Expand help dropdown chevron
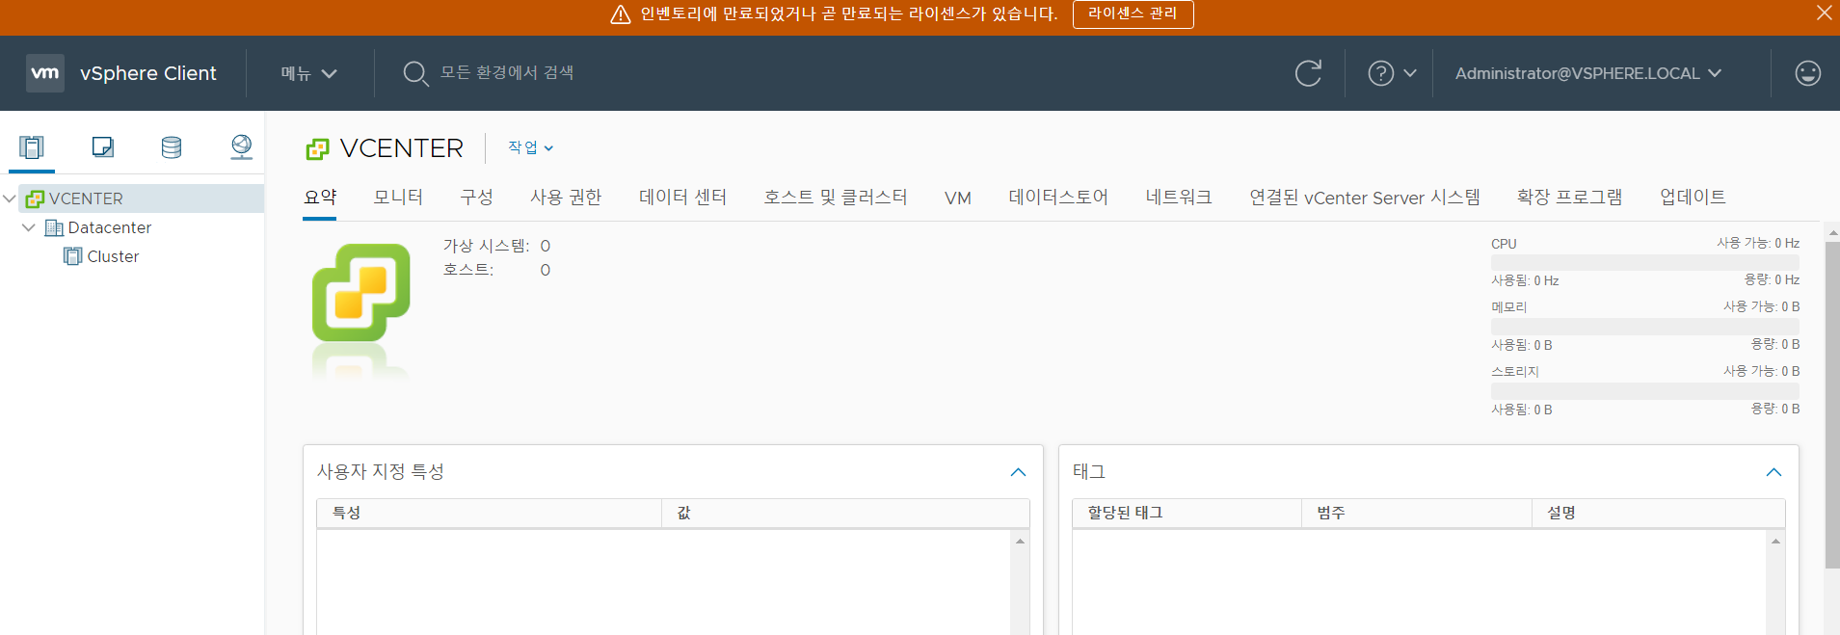Screen dimensions: 1840x635 coord(1410,73)
